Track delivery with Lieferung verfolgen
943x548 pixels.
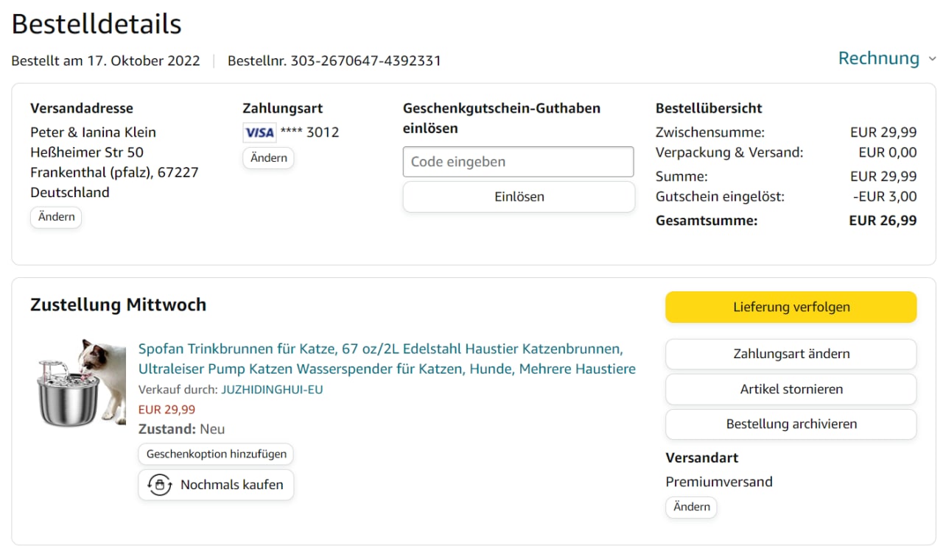pyautogui.click(x=790, y=307)
